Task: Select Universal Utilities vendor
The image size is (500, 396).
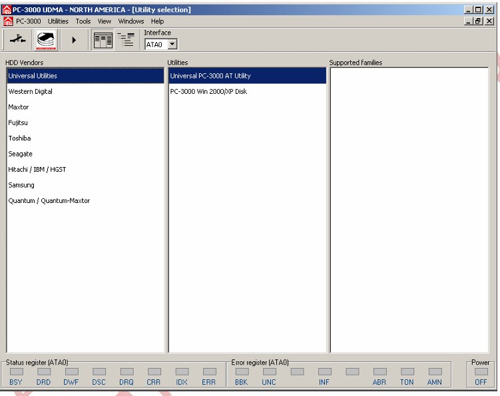Action: [85, 76]
